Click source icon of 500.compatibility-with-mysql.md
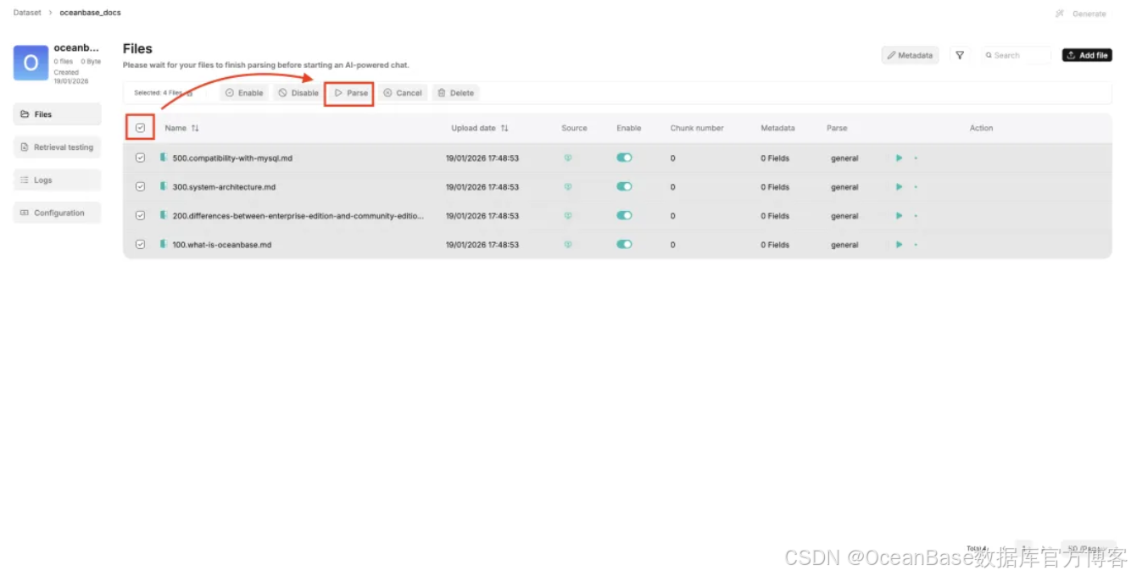Viewport: 1131px width, 576px height. pyautogui.click(x=568, y=158)
